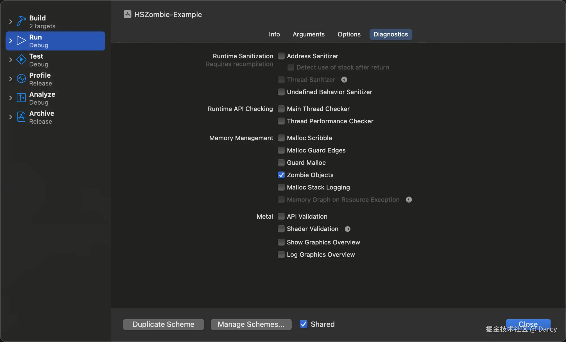
Task: Click the Run play triangle icon
Action: (21, 41)
